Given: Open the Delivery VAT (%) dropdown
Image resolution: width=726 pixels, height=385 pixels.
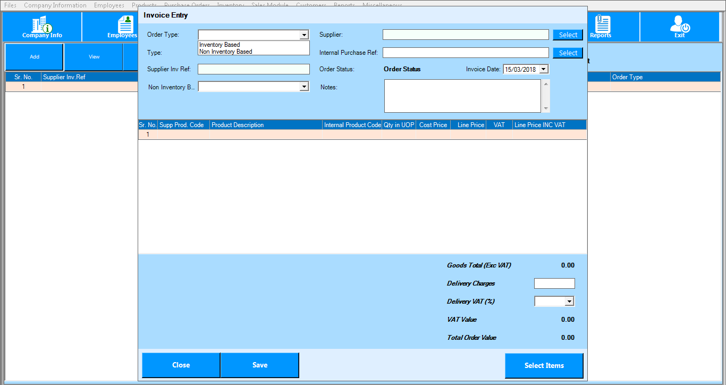Looking at the screenshot, I should coord(569,302).
